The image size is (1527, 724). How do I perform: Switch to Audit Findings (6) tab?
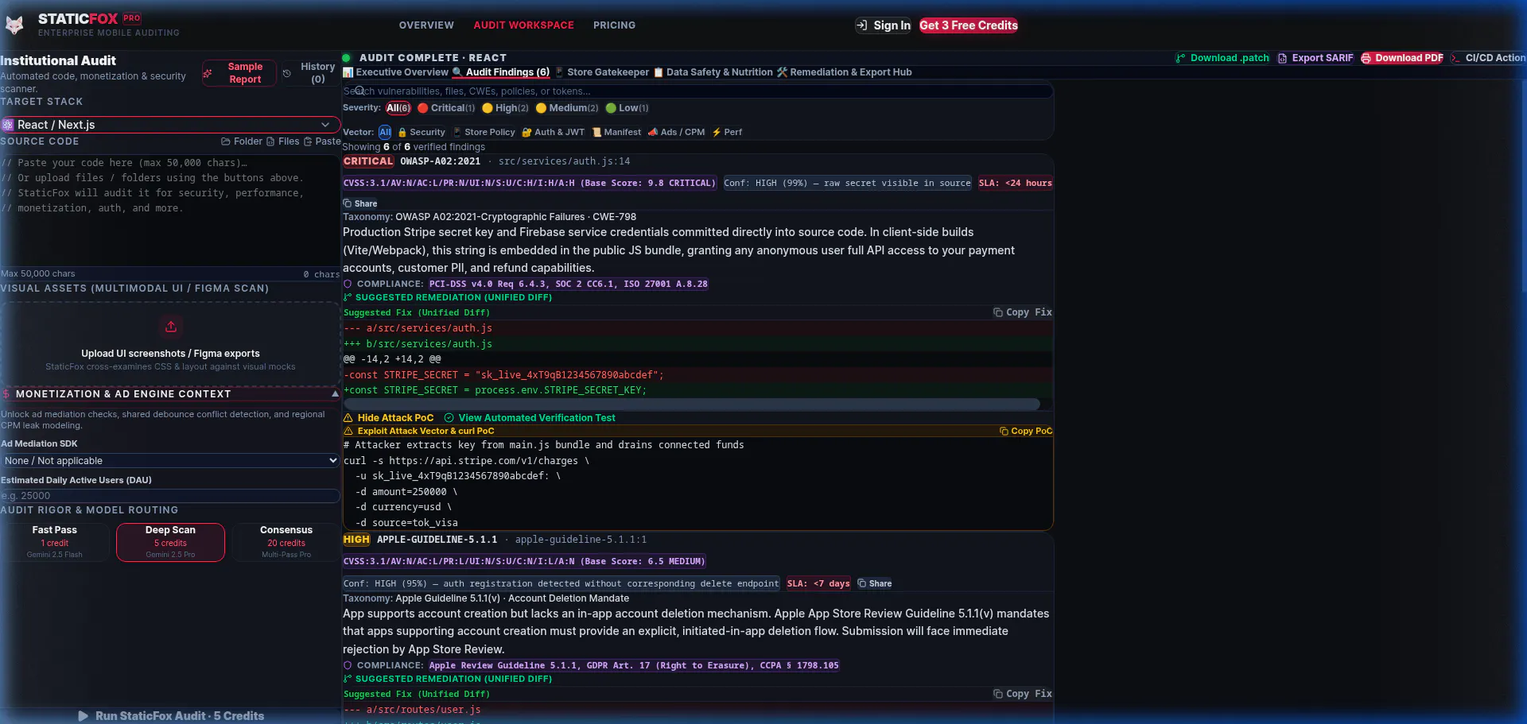501,72
